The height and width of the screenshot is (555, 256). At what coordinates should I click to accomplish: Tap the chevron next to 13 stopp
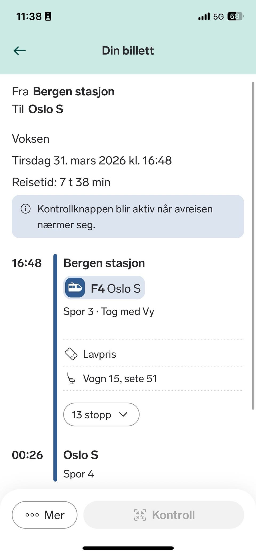(x=123, y=415)
